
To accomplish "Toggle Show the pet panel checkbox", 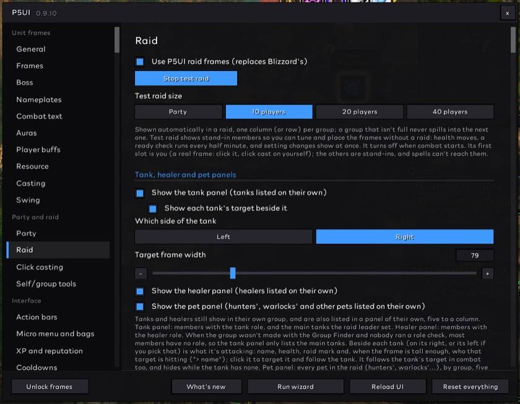I will point(140,307).
